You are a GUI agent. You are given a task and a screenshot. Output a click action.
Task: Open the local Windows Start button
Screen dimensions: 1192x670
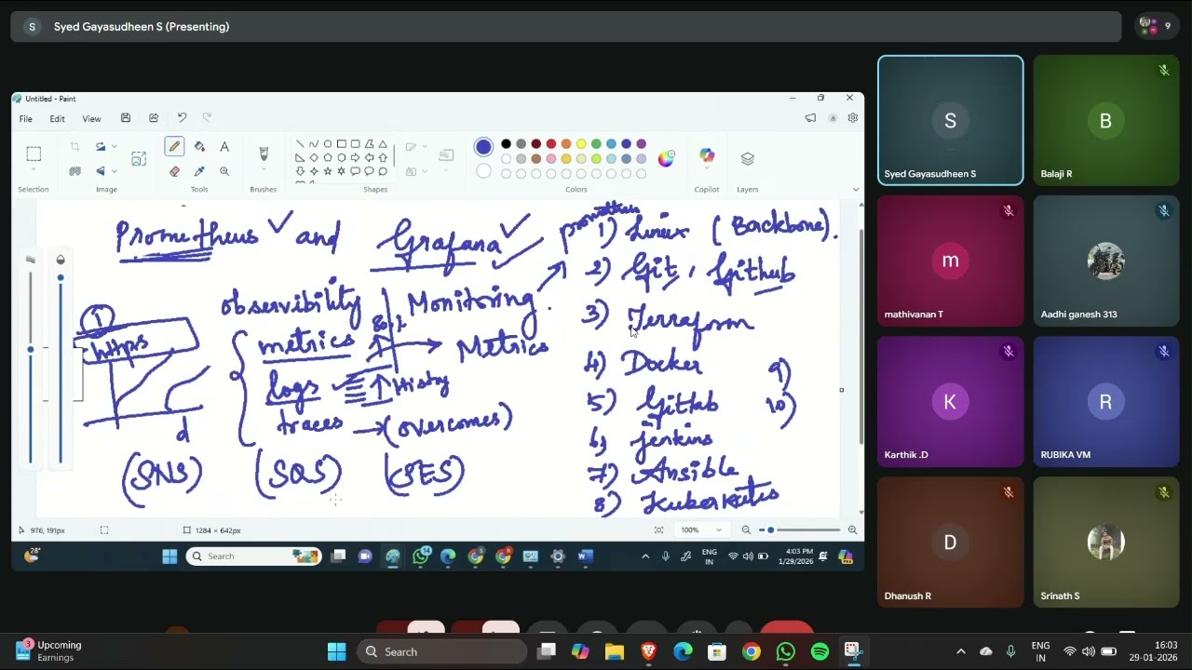pyautogui.click(x=336, y=651)
